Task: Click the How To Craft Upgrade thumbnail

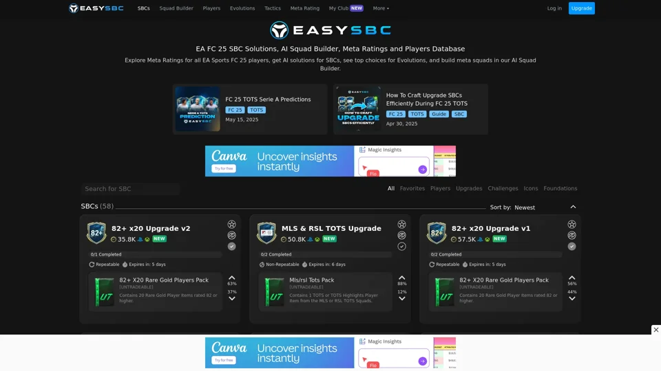Action: [x=358, y=109]
